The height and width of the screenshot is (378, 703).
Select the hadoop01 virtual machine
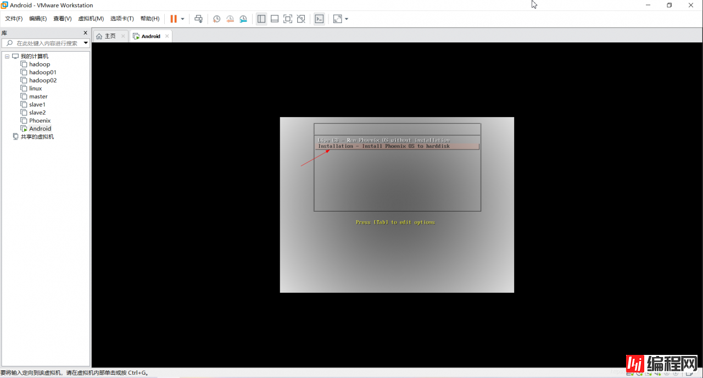point(43,72)
